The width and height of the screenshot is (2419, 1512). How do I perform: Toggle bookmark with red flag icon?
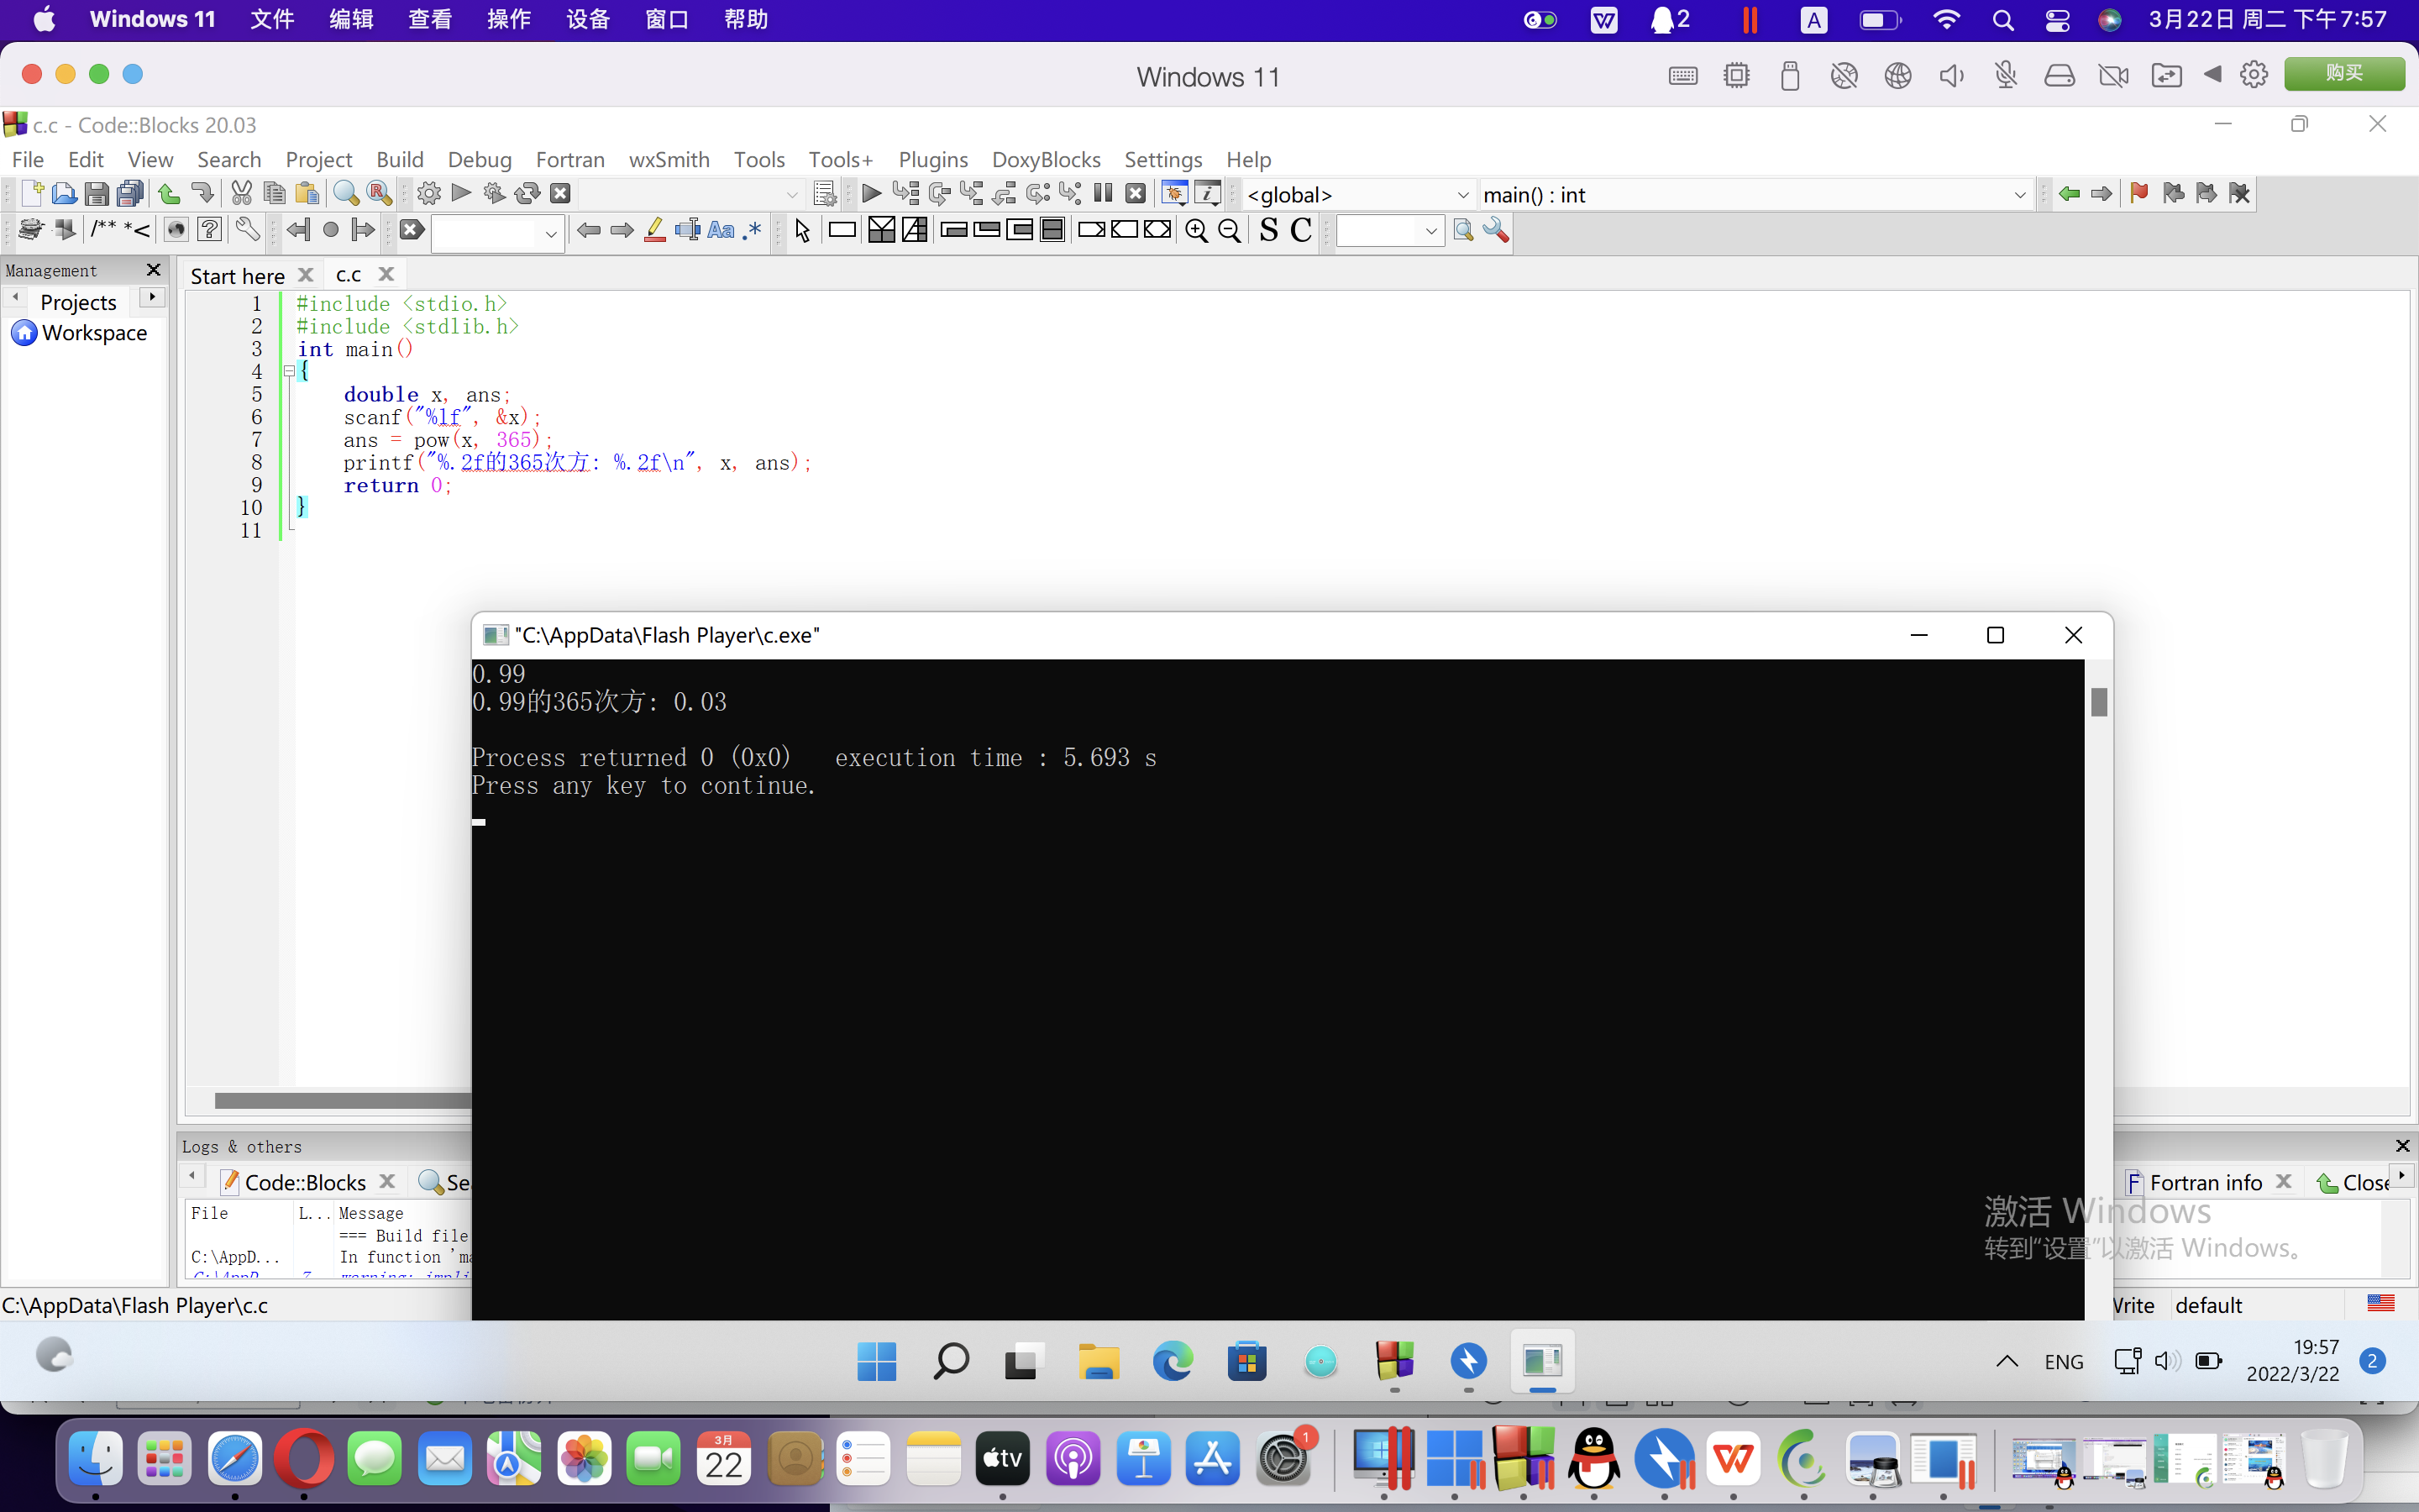tap(2138, 194)
